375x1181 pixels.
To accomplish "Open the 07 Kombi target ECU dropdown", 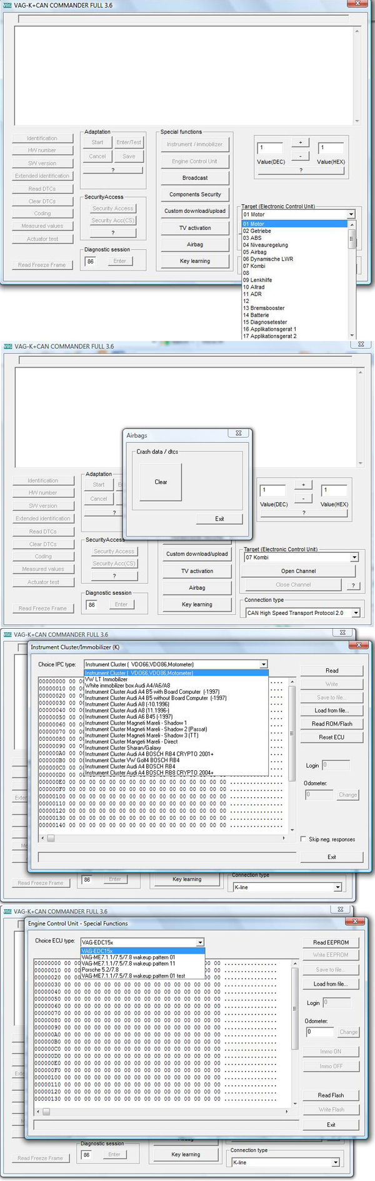I will tap(354, 557).
